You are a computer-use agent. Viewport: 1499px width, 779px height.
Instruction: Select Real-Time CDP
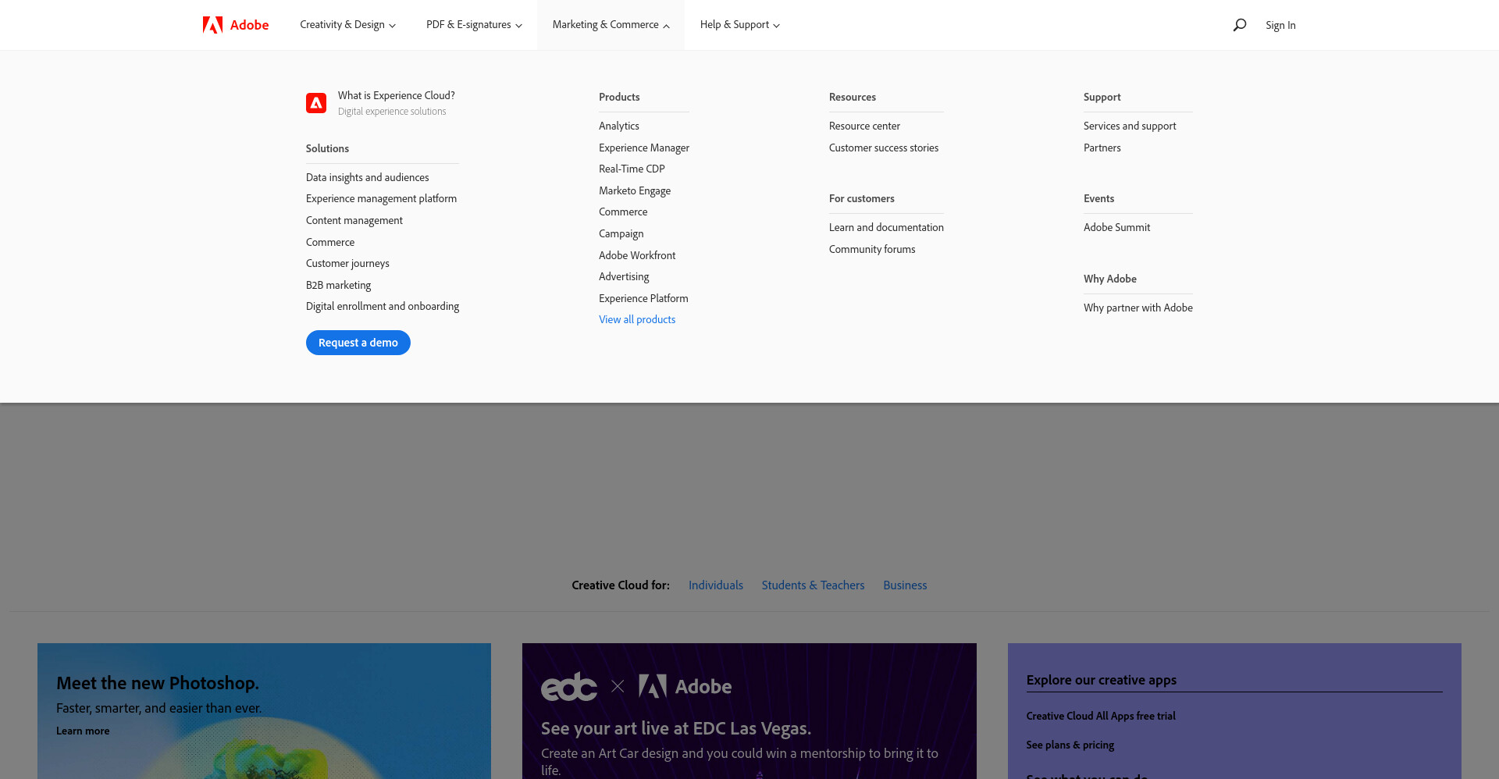[632, 169]
